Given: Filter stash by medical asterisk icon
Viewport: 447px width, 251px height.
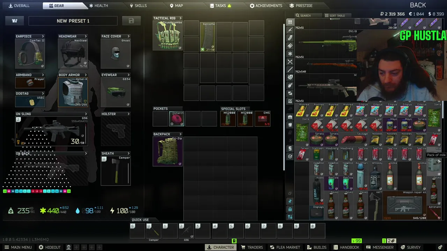Looking at the screenshot, I should (290, 54).
